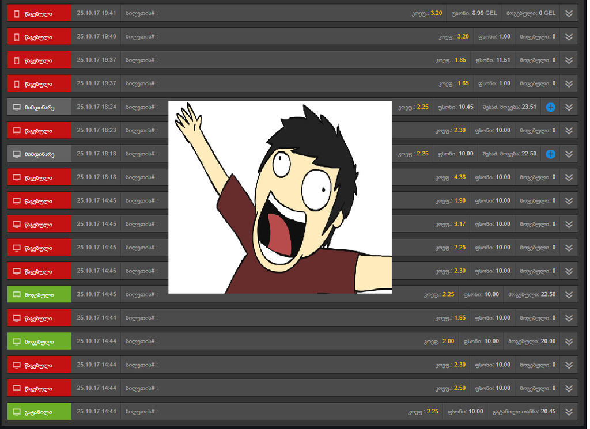Click red წაგებული label on 14:44 bet with odds 2.30

click(39, 365)
